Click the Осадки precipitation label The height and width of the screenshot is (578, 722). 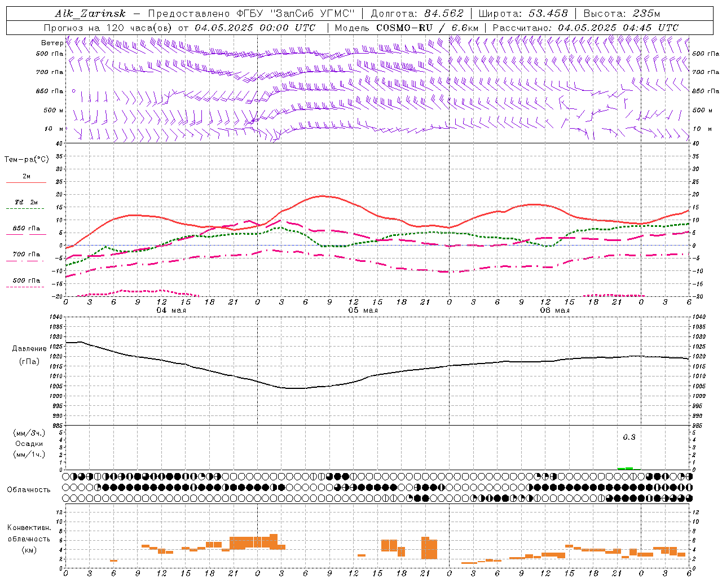click(29, 444)
